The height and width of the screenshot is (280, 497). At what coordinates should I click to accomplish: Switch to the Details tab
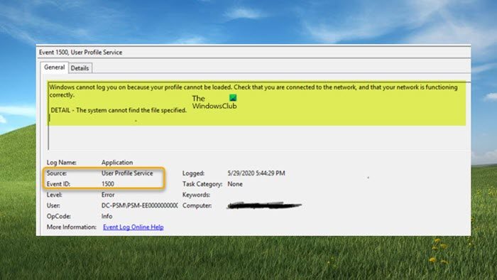pyautogui.click(x=80, y=68)
